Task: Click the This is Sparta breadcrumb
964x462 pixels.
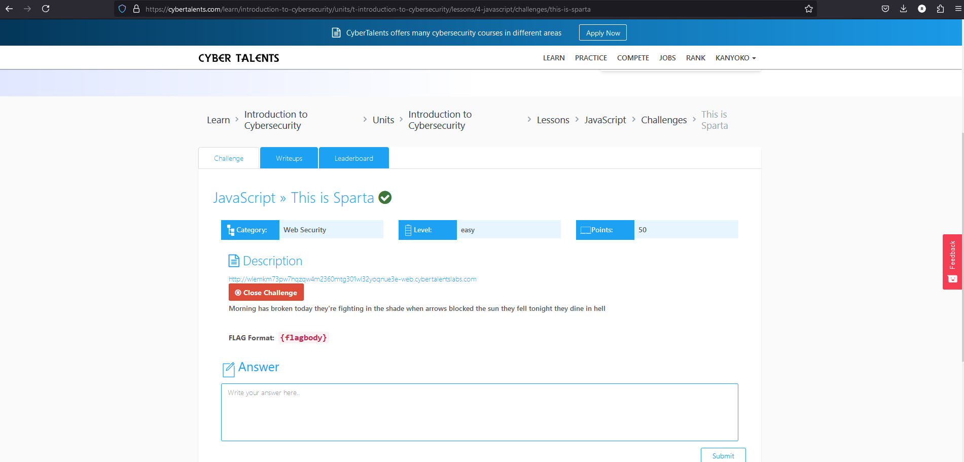Action: tap(715, 120)
